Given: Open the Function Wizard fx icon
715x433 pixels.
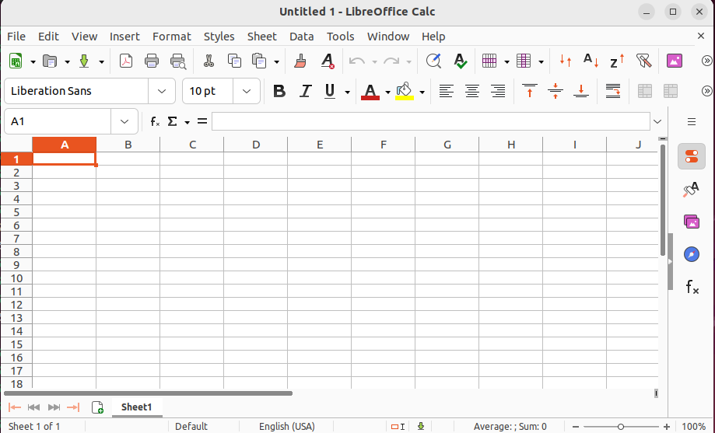Looking at the screenshot, I should click(x=155, y=121).
